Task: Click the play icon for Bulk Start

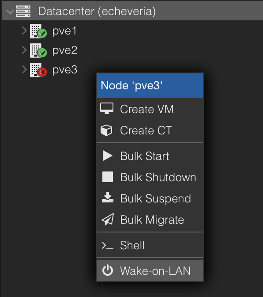Action: pyautogui.click(x=107, y=156)
